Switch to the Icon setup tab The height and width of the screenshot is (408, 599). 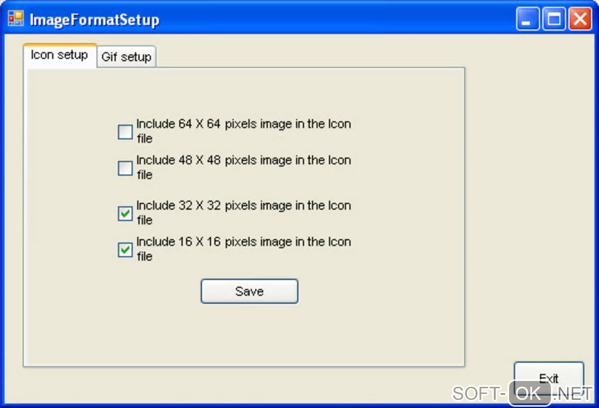click(59, 55)
